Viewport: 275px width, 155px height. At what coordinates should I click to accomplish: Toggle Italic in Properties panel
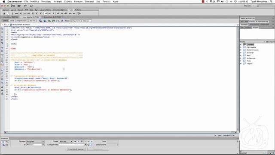point(78,142)
